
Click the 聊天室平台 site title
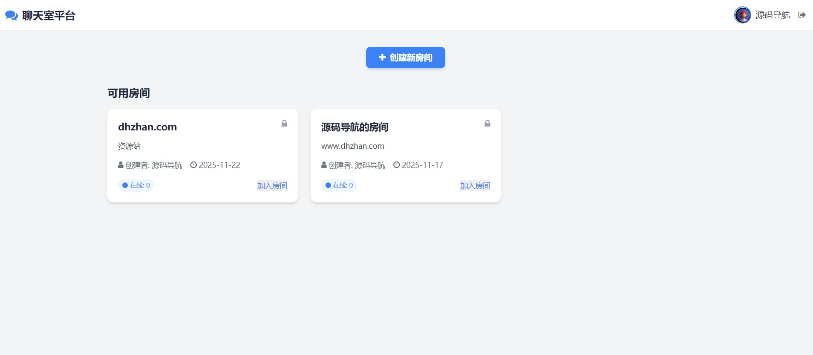[x=49, y=16]
